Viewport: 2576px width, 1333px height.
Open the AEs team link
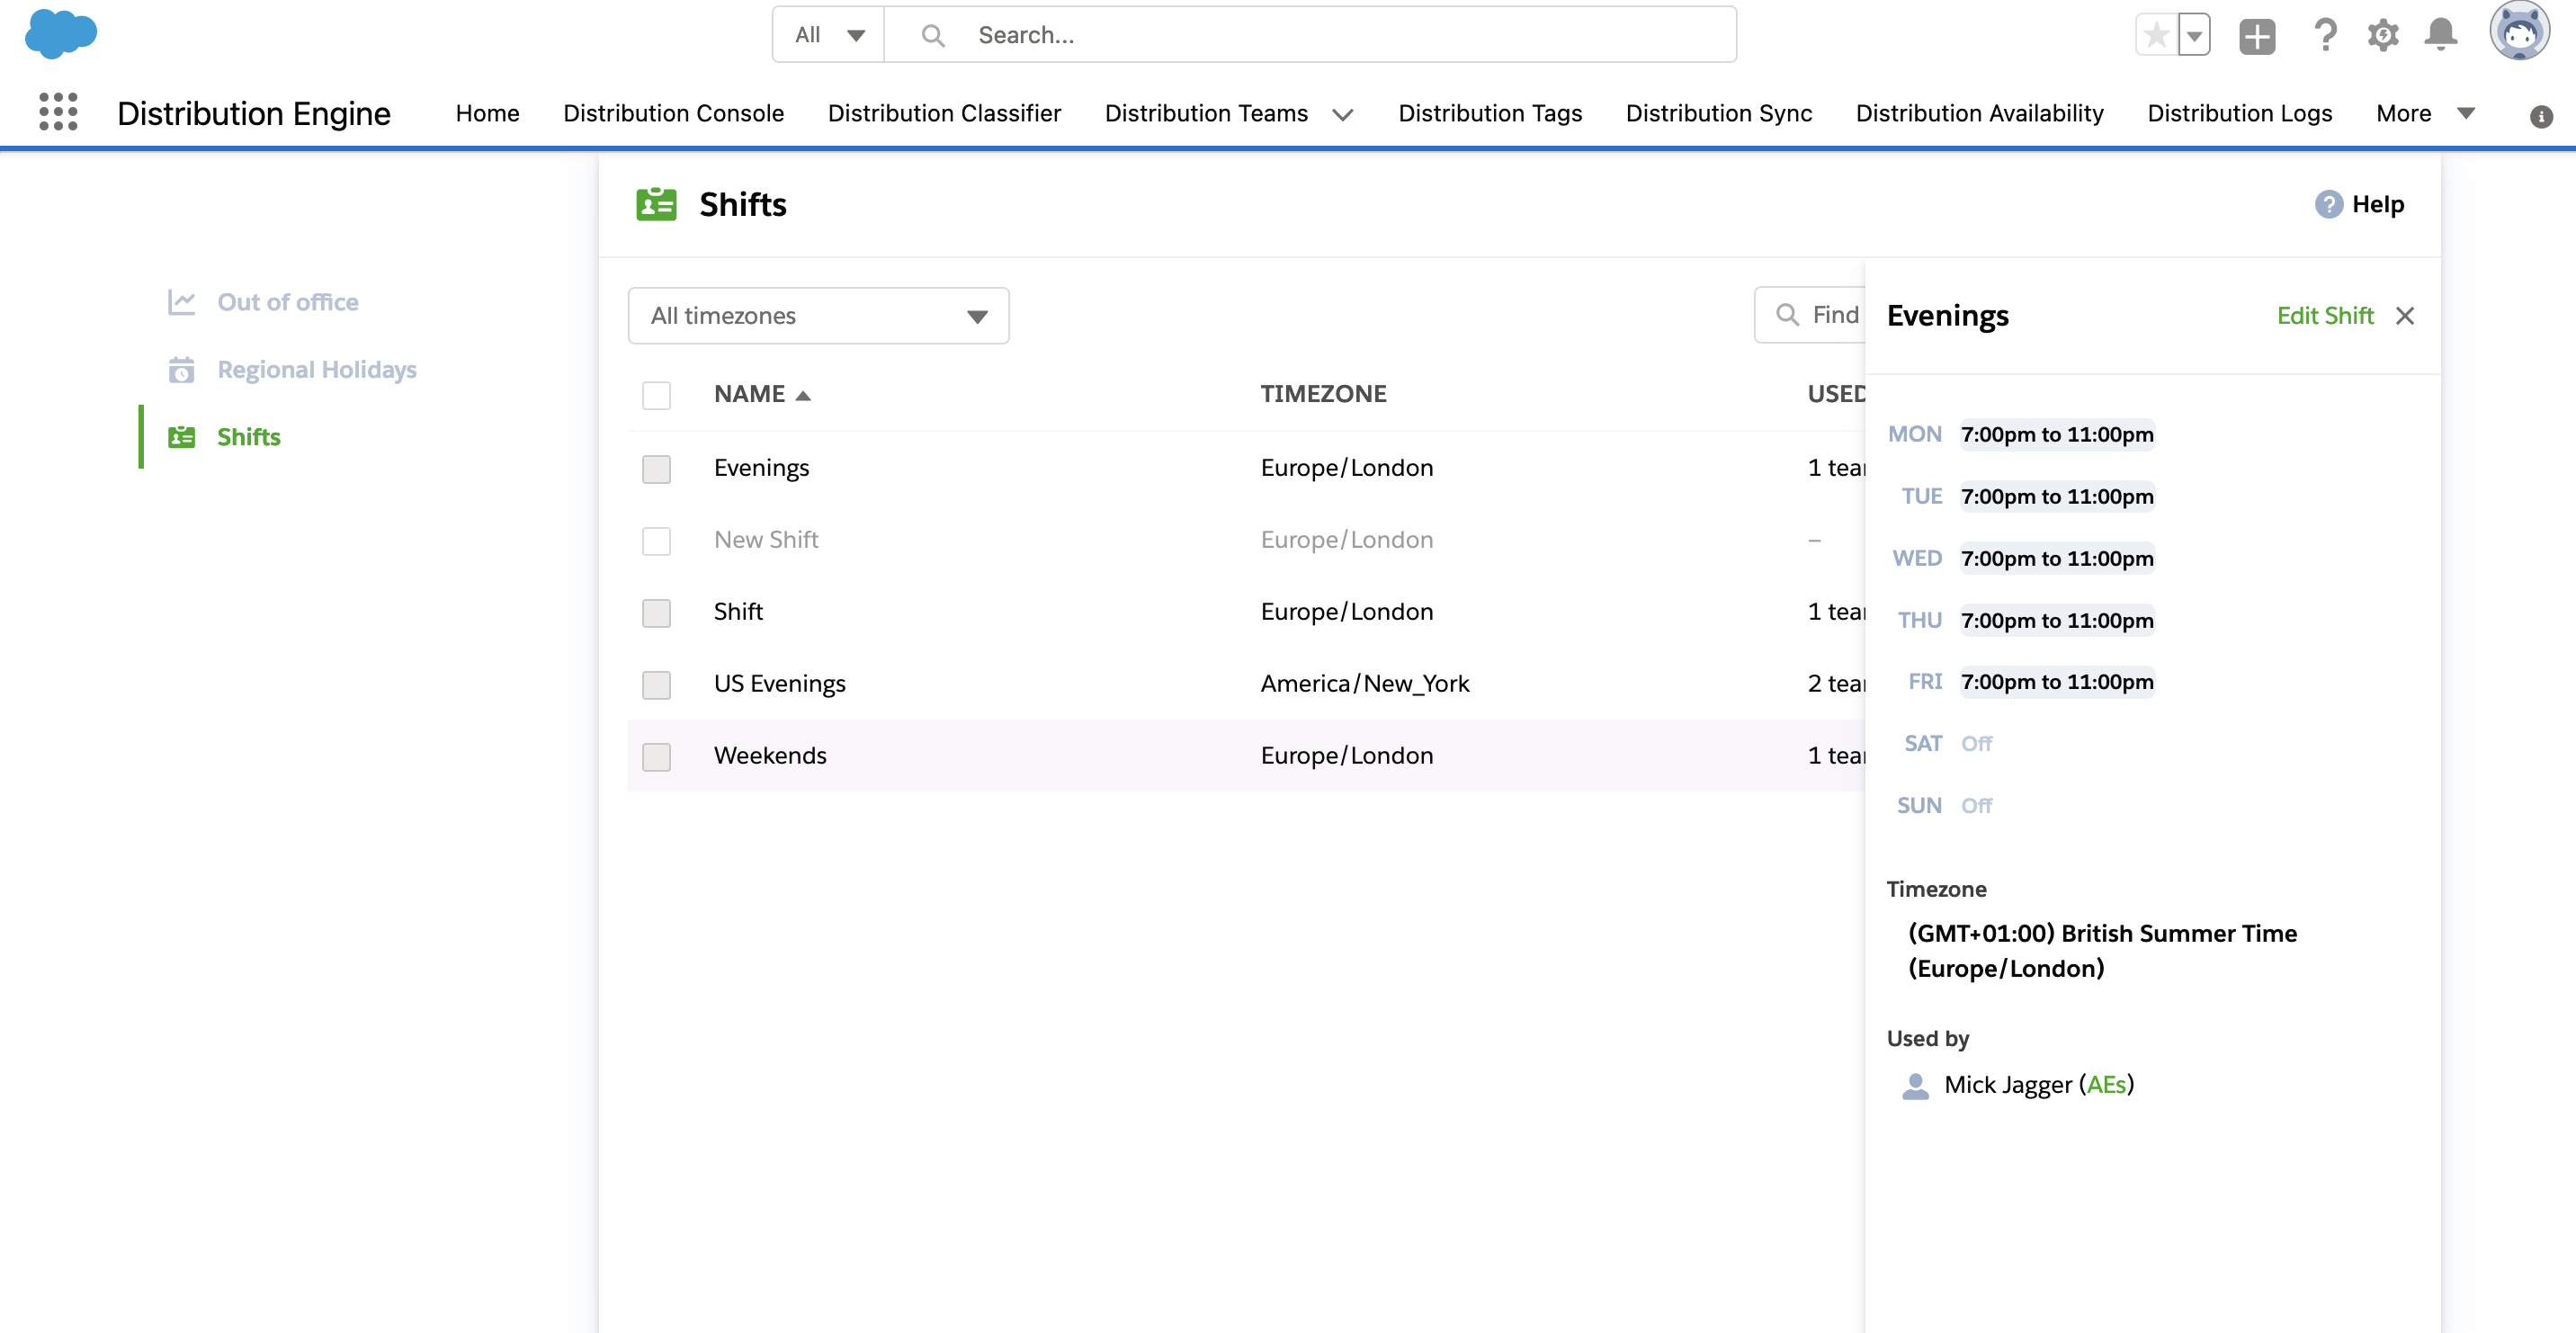2106,1085
